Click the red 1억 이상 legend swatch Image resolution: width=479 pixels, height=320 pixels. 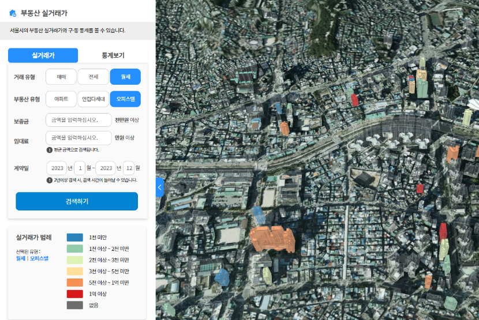(75, 294)
